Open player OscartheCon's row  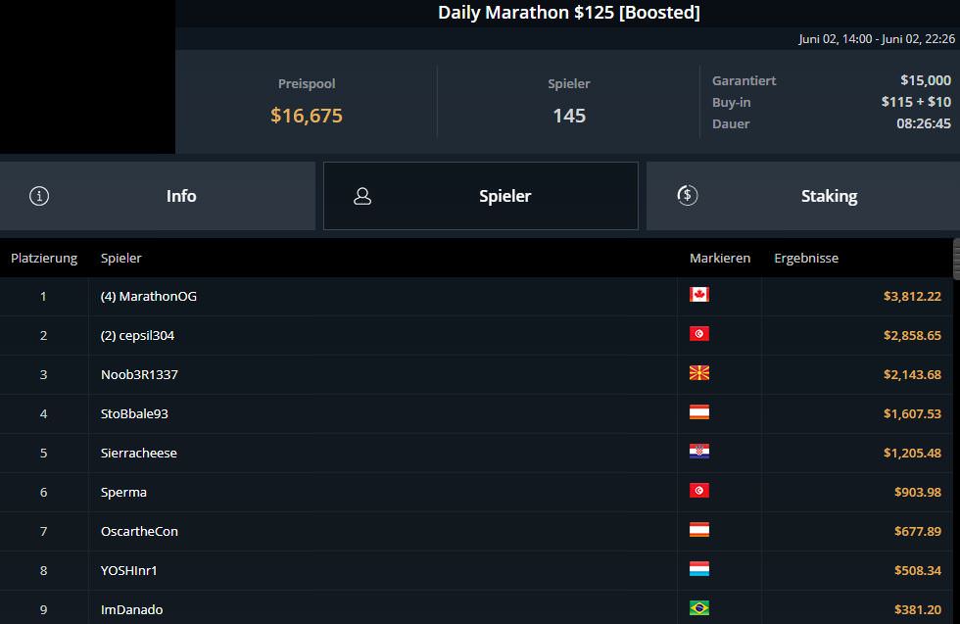[x=139, y=531]
